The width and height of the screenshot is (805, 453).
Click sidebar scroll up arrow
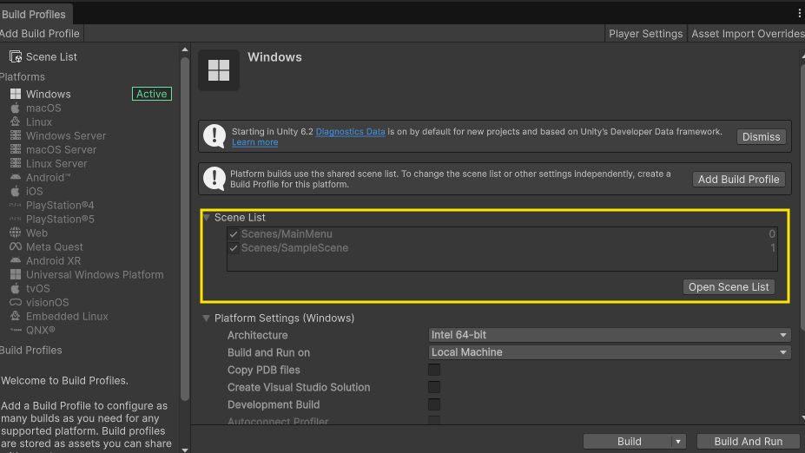(185, 49)
